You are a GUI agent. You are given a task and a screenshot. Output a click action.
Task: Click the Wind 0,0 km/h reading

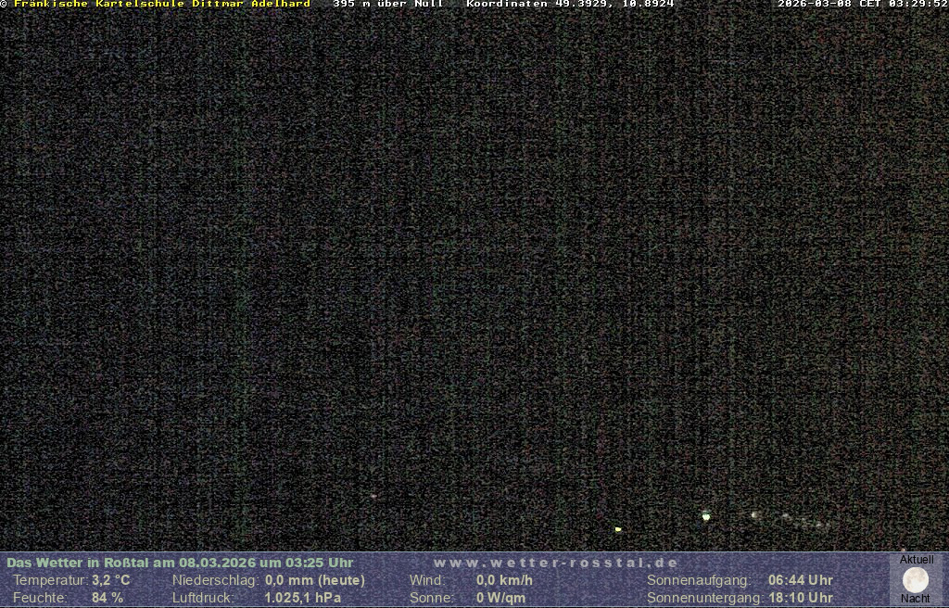coord(504,580)
